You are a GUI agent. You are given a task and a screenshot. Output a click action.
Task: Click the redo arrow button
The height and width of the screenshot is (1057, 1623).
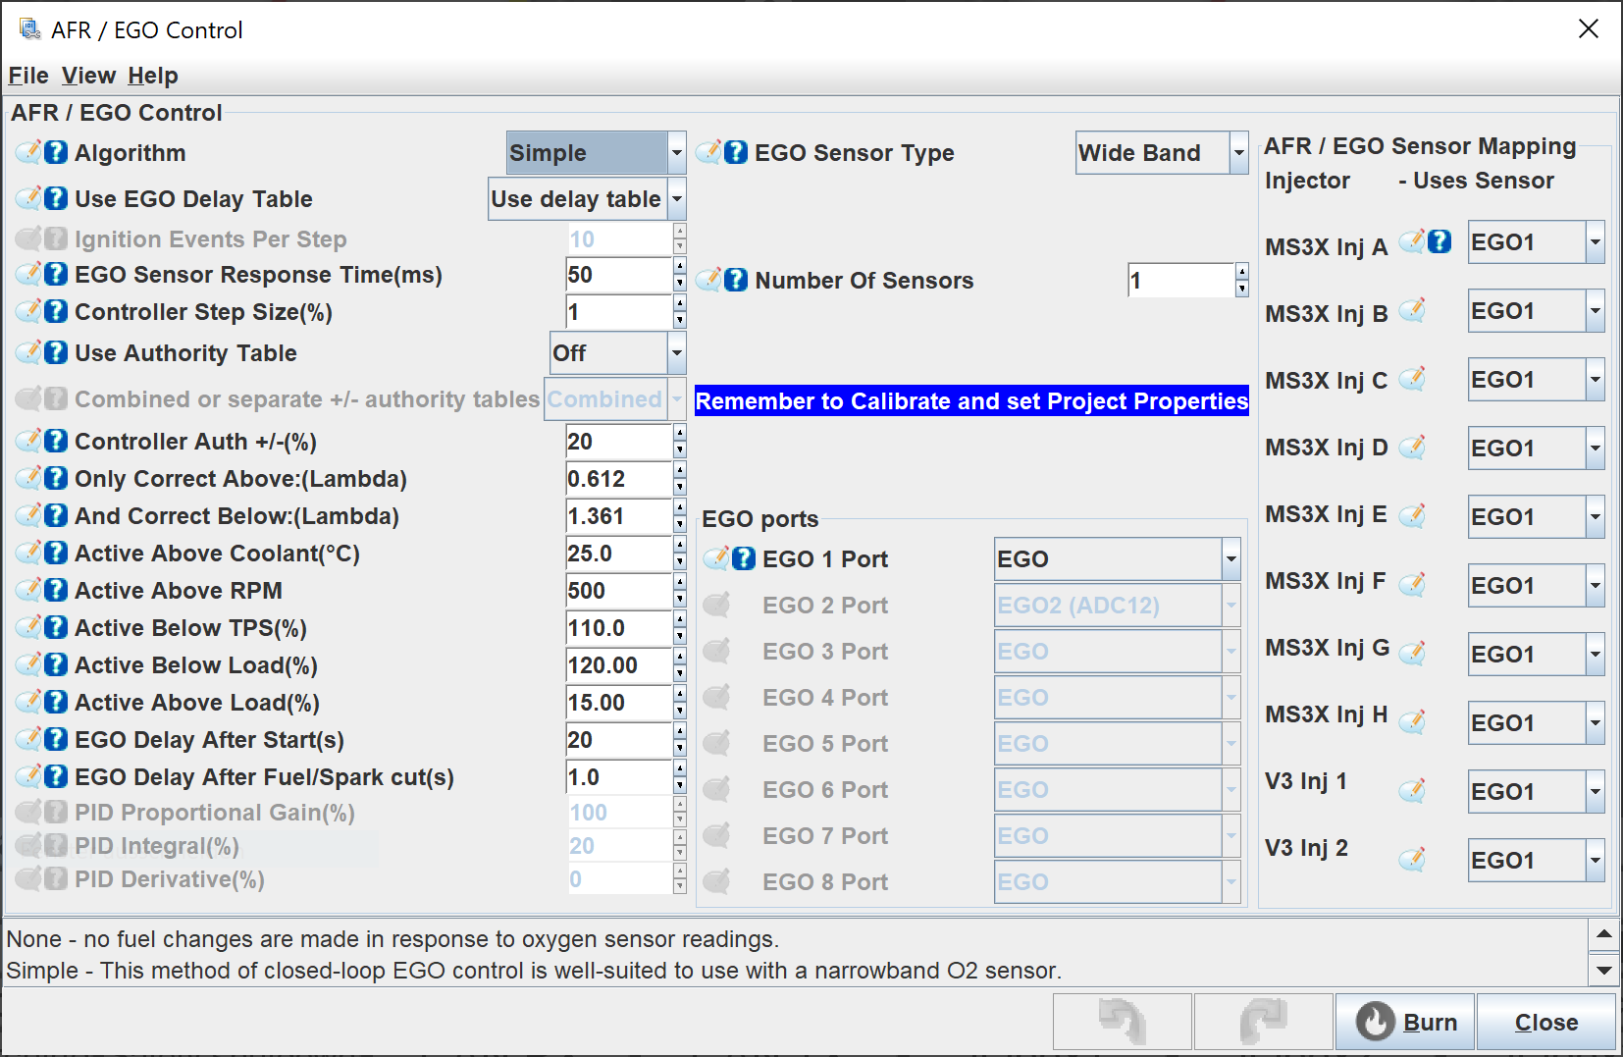click(1263, 1022)
